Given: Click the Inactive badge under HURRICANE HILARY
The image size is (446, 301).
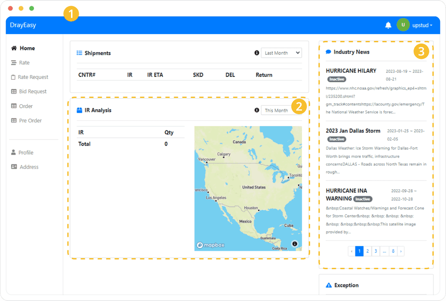Looking at the screenshot, I should coord(337,79).
